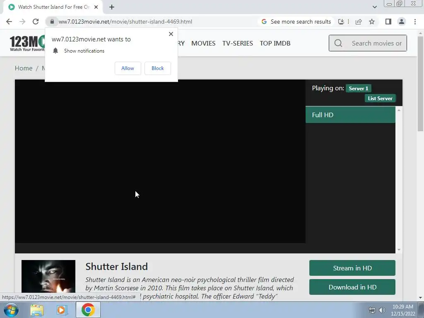
Task: Open the Windows Start button
Action: tap(11, 310)
